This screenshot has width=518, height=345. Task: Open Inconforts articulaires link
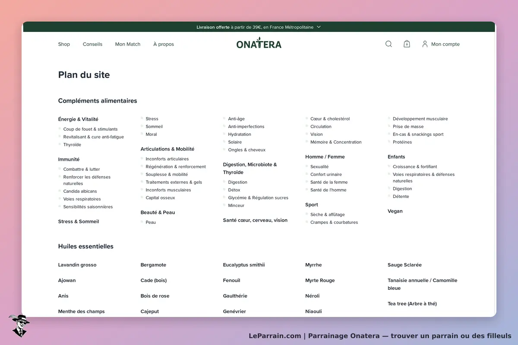[x=167, y=159]
